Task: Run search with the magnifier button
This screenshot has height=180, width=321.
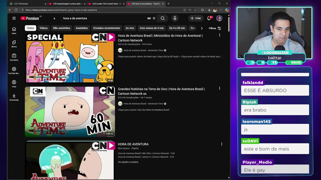Action: click(x=163, y=18)
